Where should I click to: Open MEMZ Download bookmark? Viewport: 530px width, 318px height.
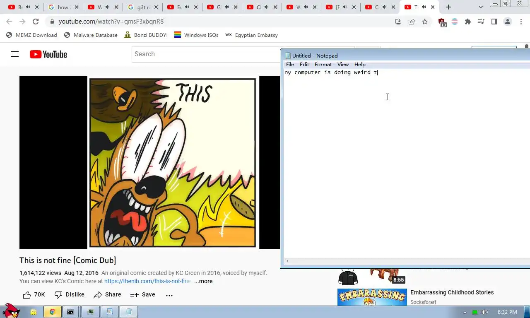point(32,35)
